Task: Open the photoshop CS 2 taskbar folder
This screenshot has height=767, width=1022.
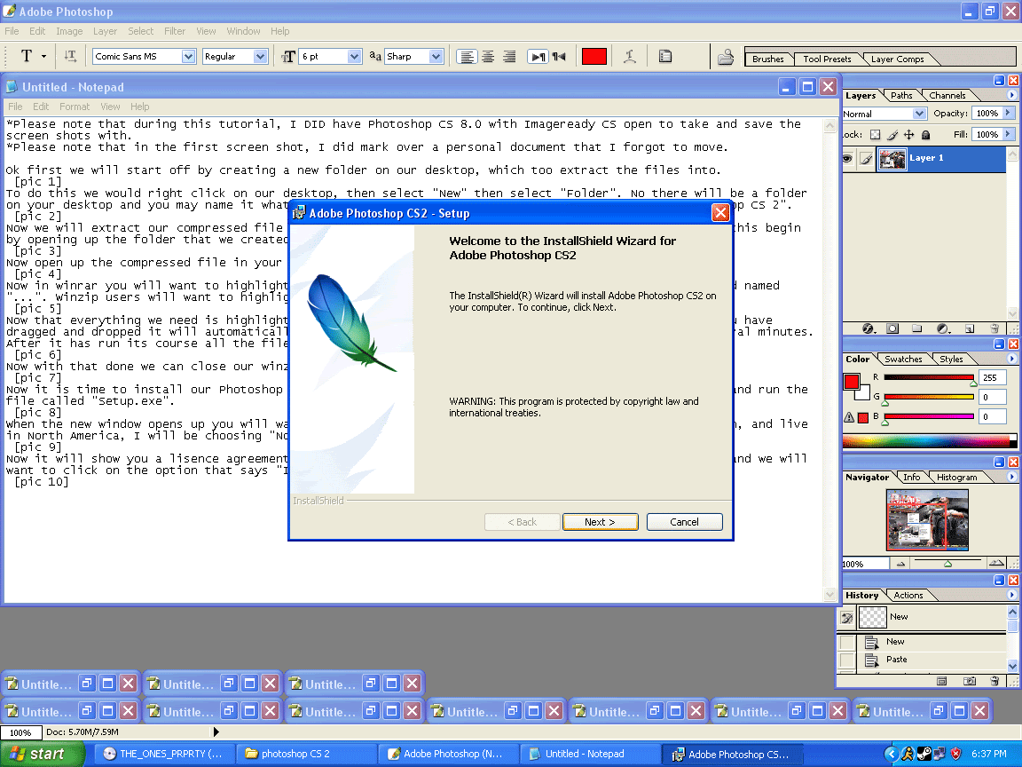Action: tap(306, 754)
